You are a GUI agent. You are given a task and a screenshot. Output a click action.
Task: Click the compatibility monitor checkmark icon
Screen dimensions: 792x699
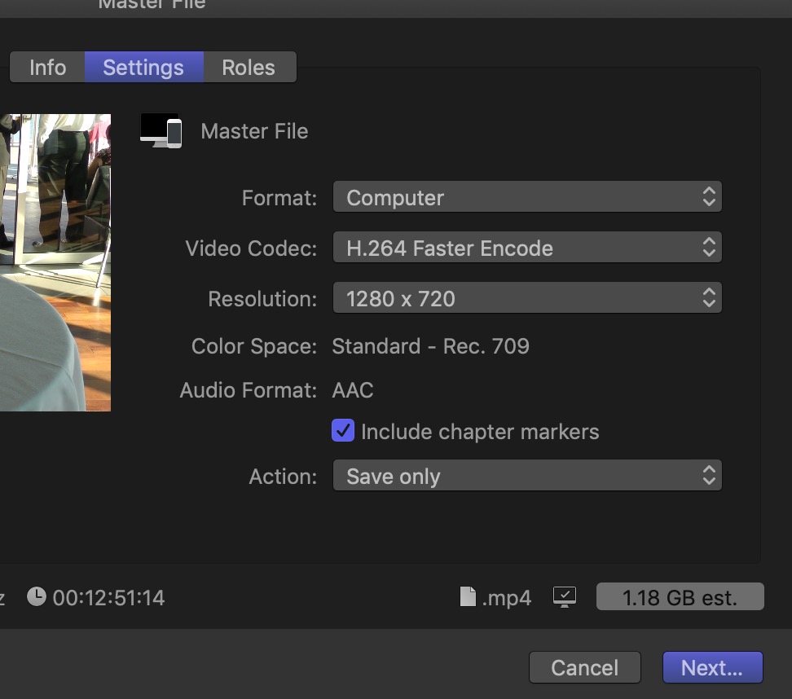(564, 597)
